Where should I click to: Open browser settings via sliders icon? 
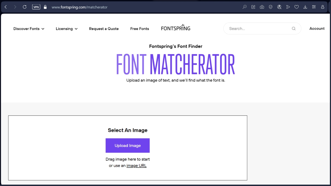coord(314,7)
